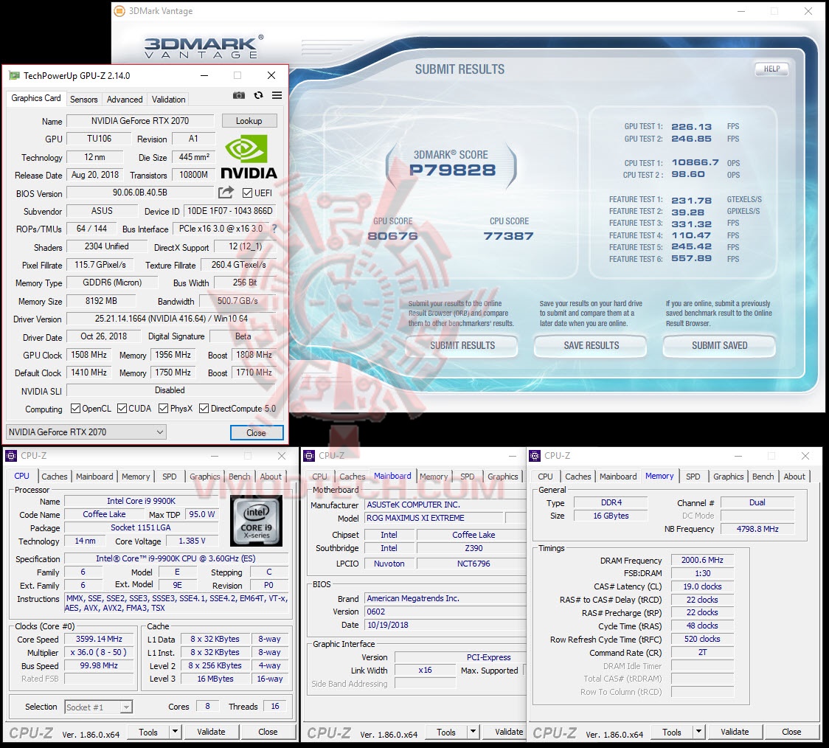Click the BIOS export share icon
This screenshot has width=829, height=748.
click(226, 193)
